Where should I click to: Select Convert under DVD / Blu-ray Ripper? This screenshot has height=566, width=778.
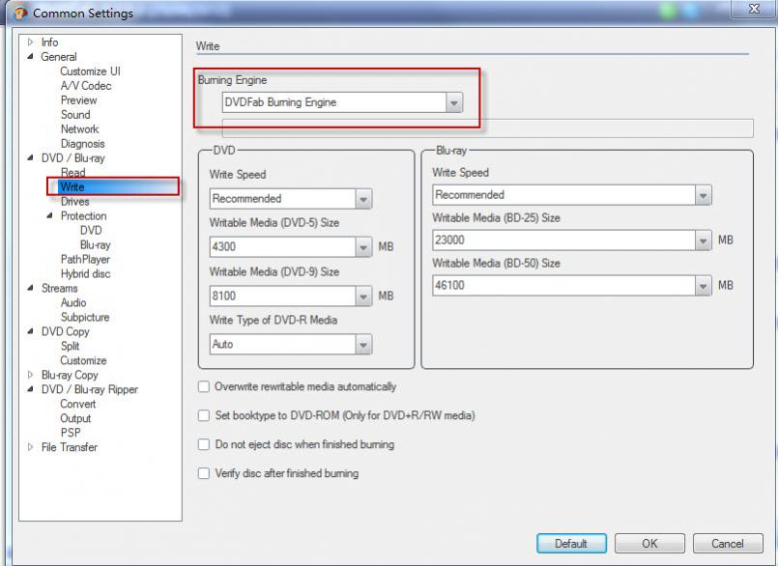tap(78, 404)
